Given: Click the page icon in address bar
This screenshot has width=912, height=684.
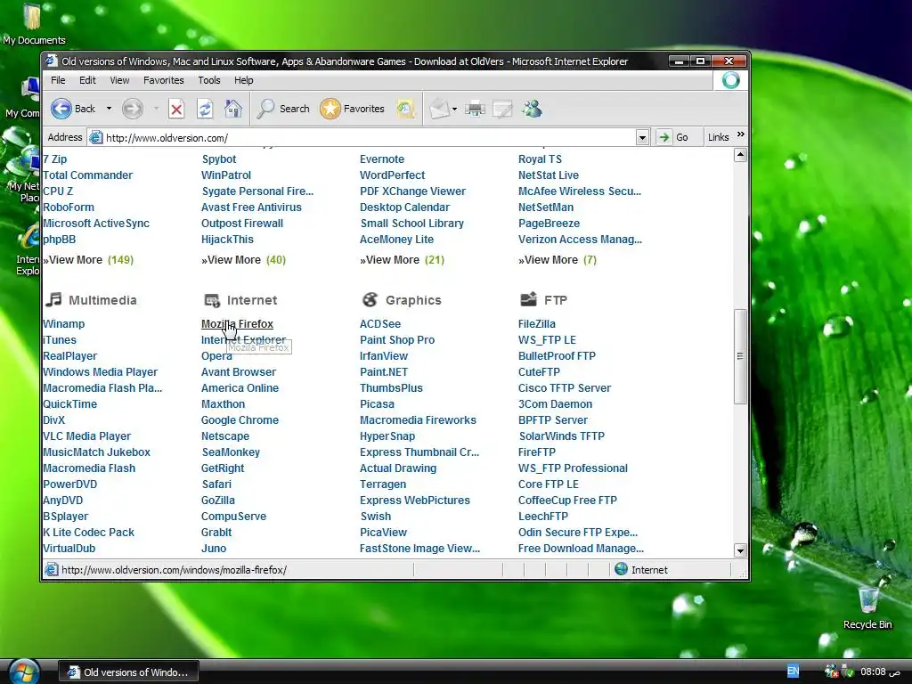Looking at the screenshot, I should [x=96, y=138].
